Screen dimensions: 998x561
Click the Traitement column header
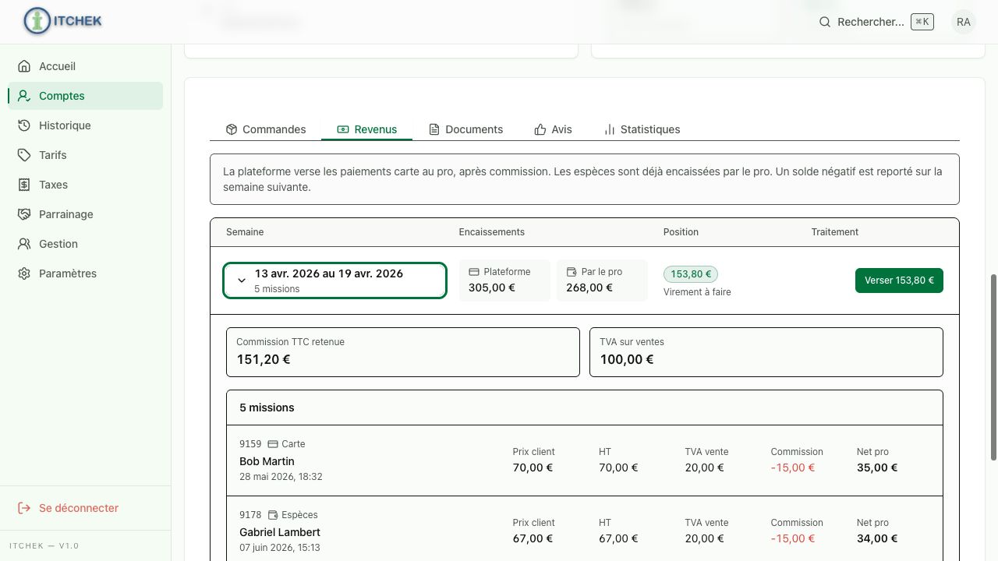(x=834, y=232)
